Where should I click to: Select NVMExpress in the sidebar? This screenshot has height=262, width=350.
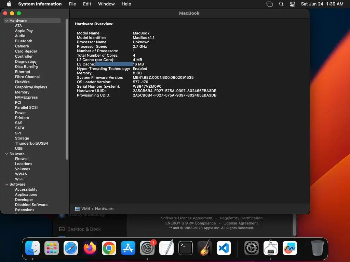tap(26, 97)
